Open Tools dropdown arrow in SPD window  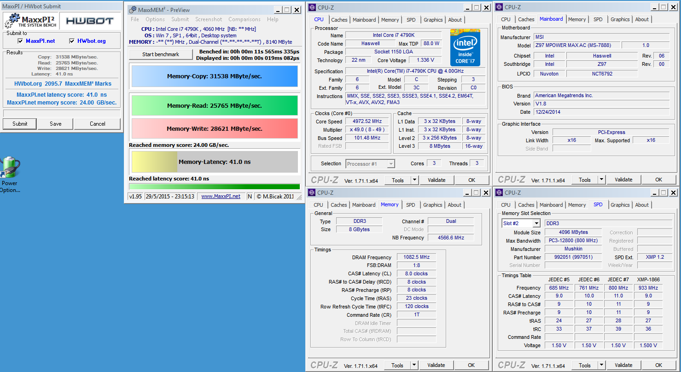[x=601, y=366]
